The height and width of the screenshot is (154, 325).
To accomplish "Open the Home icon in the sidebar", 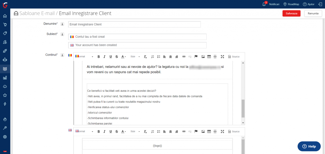I will pyautogui.click(x=5, y=16).
